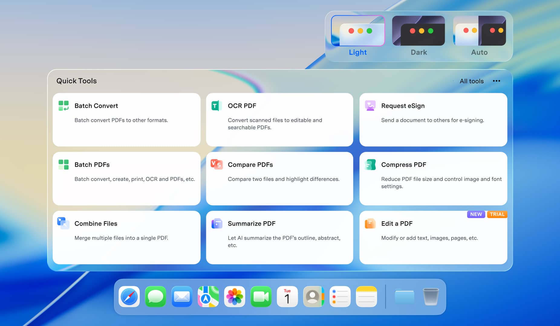The image size is (560, 326).
Task: Click the Summarize PDF purple icon
Action: point(217,223)
